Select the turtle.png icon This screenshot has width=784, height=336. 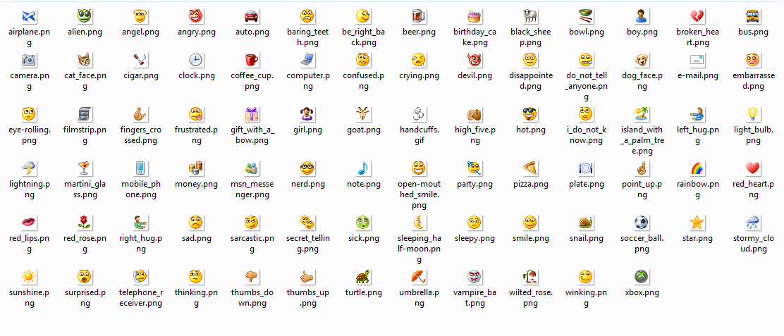pos(364,277)
